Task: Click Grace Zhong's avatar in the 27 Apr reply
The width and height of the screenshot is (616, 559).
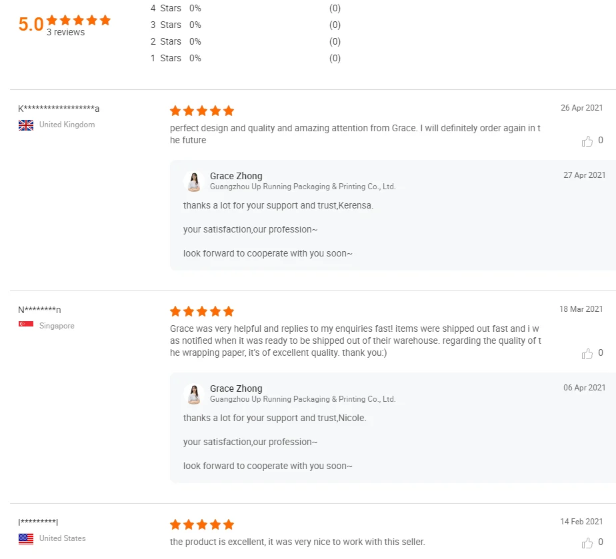Action: [x=194, y=181]
